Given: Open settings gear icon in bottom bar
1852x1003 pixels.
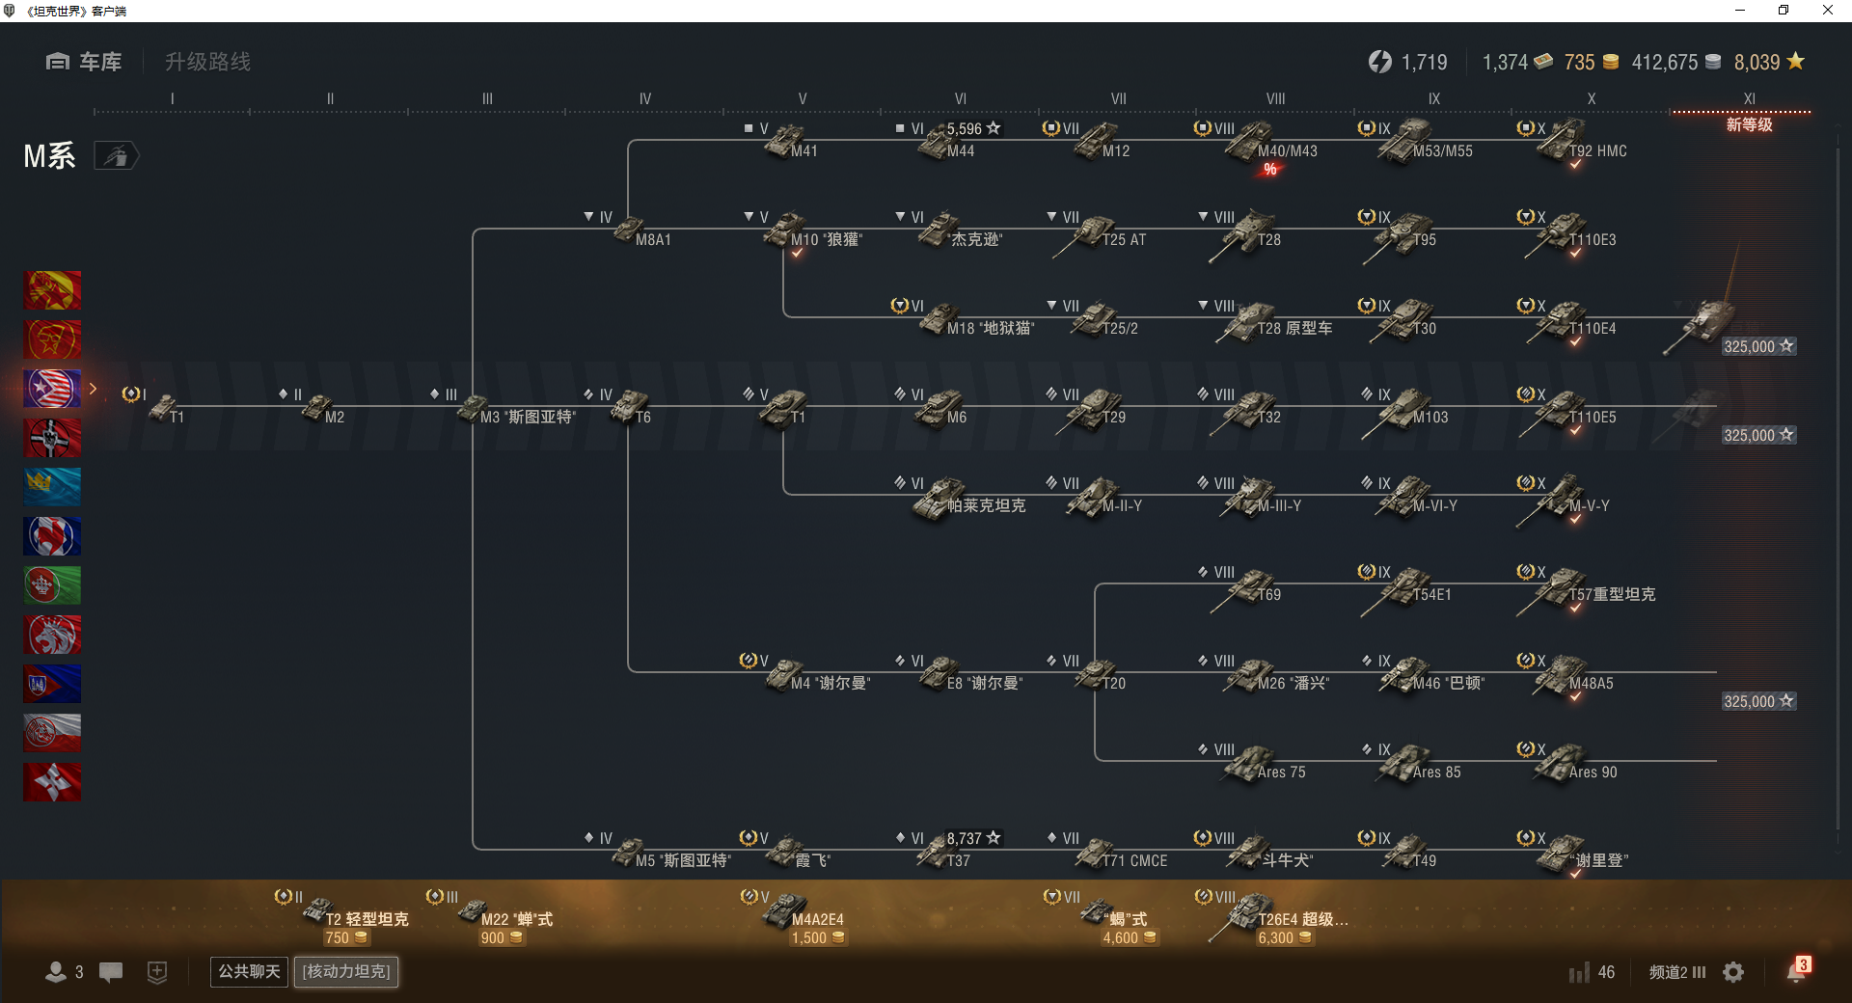Looking at the screenshot, I should 1733,972.
